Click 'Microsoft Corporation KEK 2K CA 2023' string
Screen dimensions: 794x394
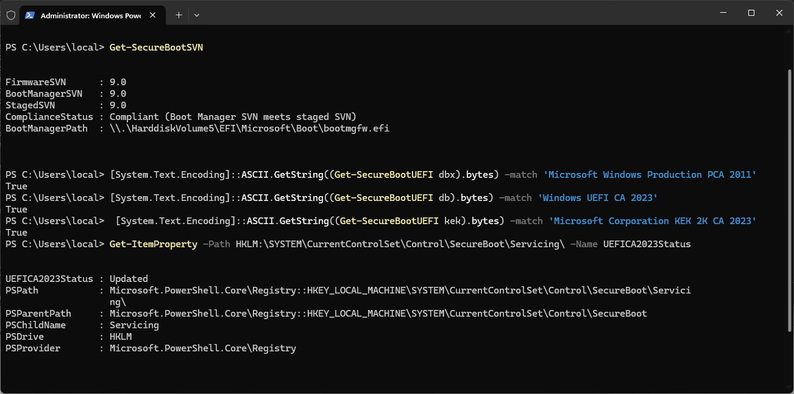[653, 221]
